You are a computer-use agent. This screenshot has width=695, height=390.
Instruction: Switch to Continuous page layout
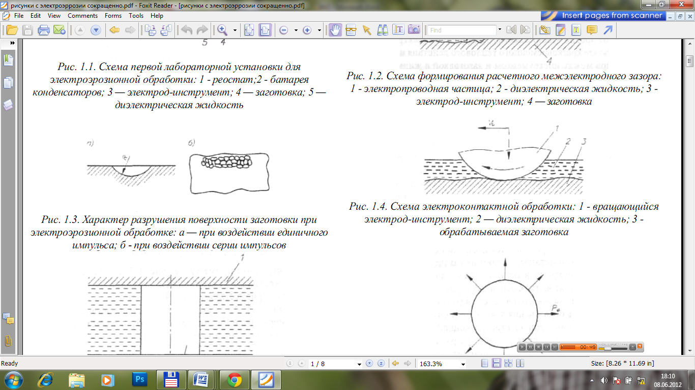pos(497,364)
